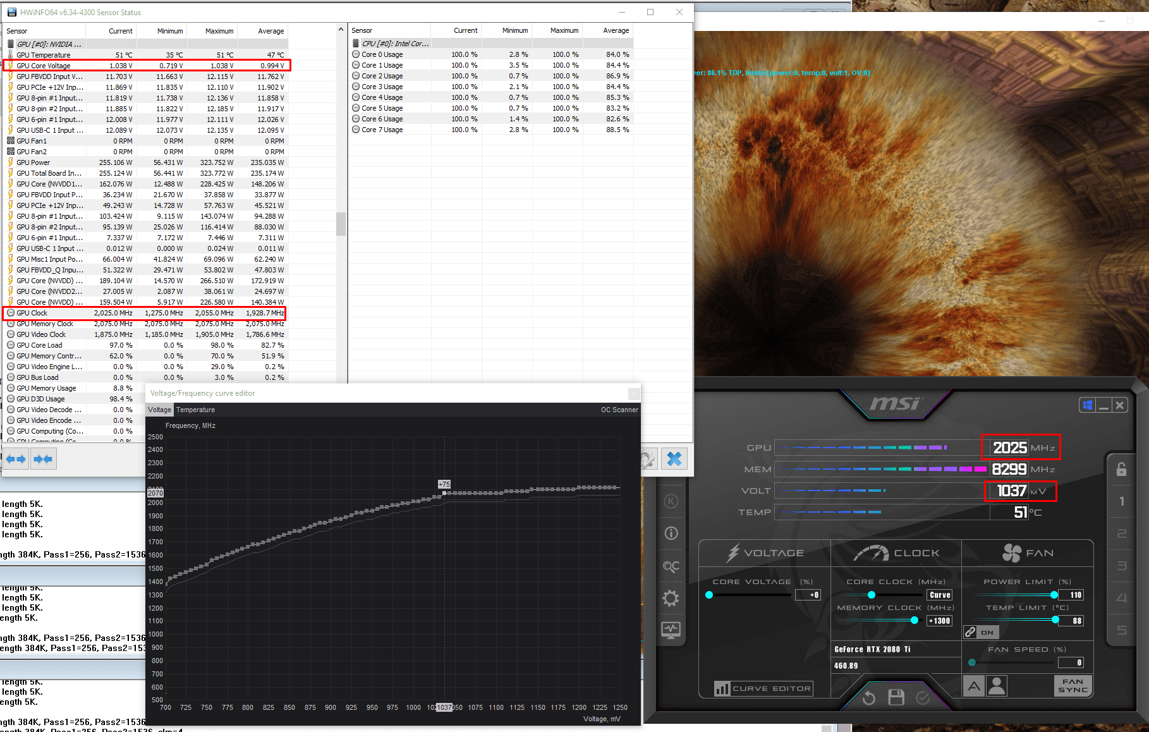Open MSI Afterburner settings gear
Screen dimensions: 1149x732
tap(671, 598)
